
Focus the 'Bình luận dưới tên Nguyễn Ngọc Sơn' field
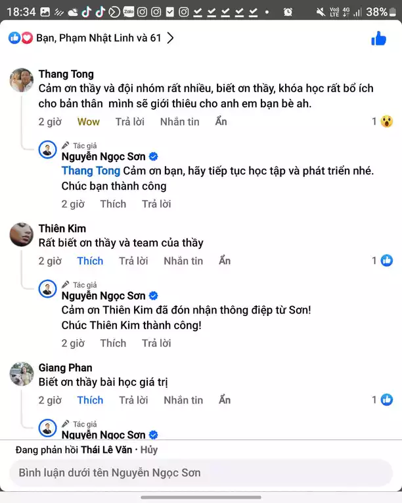coord(200,473)
